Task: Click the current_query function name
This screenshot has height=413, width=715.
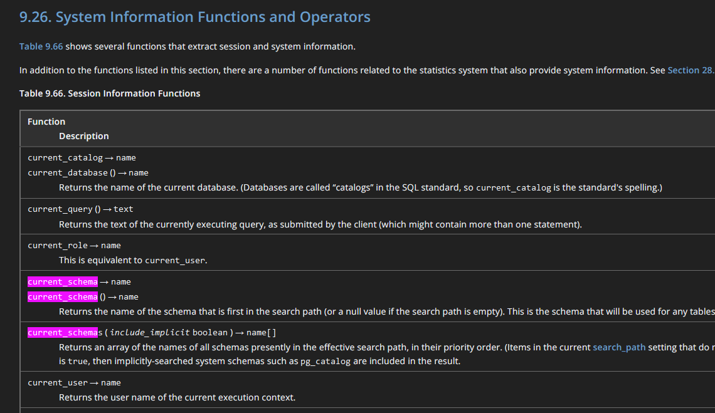Action: pyautogui.click(x=60, y=209)
